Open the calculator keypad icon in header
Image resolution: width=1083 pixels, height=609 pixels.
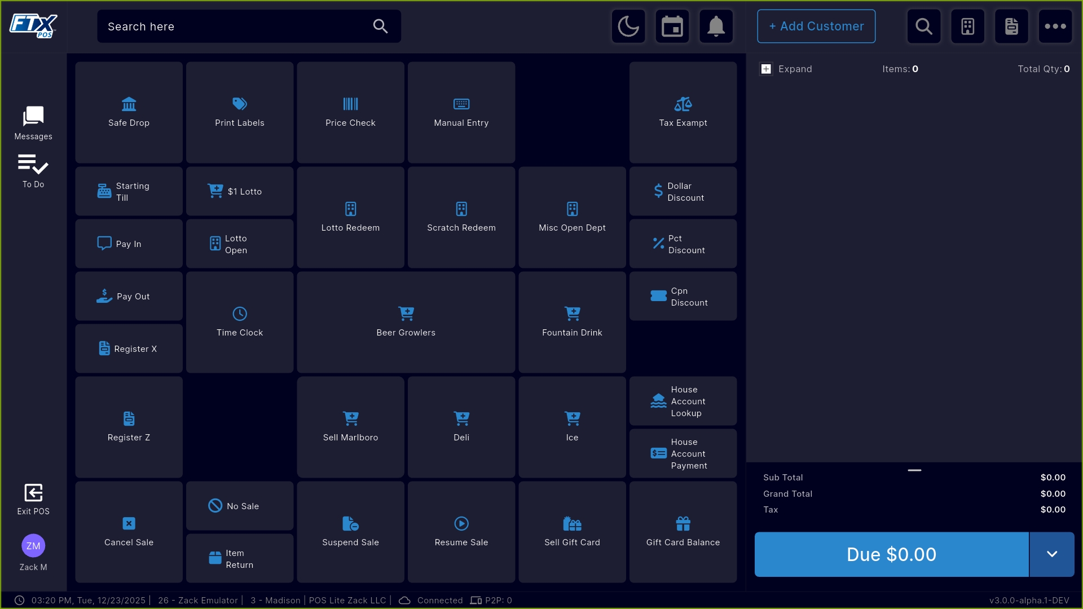[968, 27]
